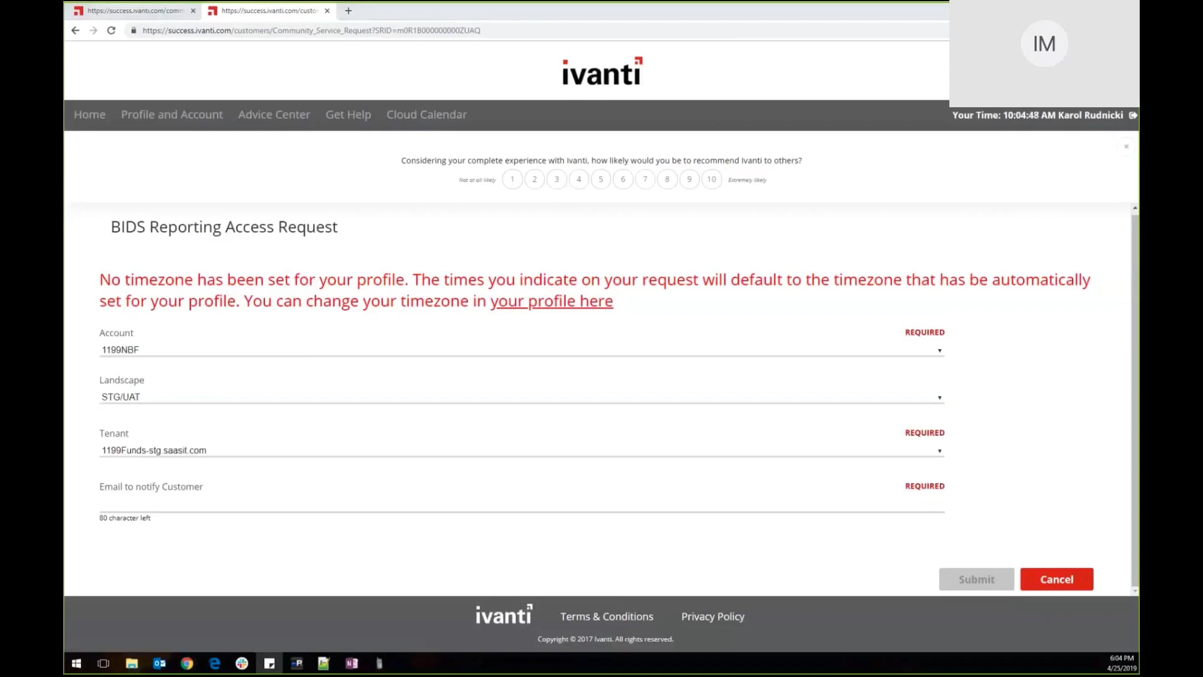Viewport: 1203px width, 677px height.
Task: Rate recommendation likelihood as 1
Action: coord(513,179)
